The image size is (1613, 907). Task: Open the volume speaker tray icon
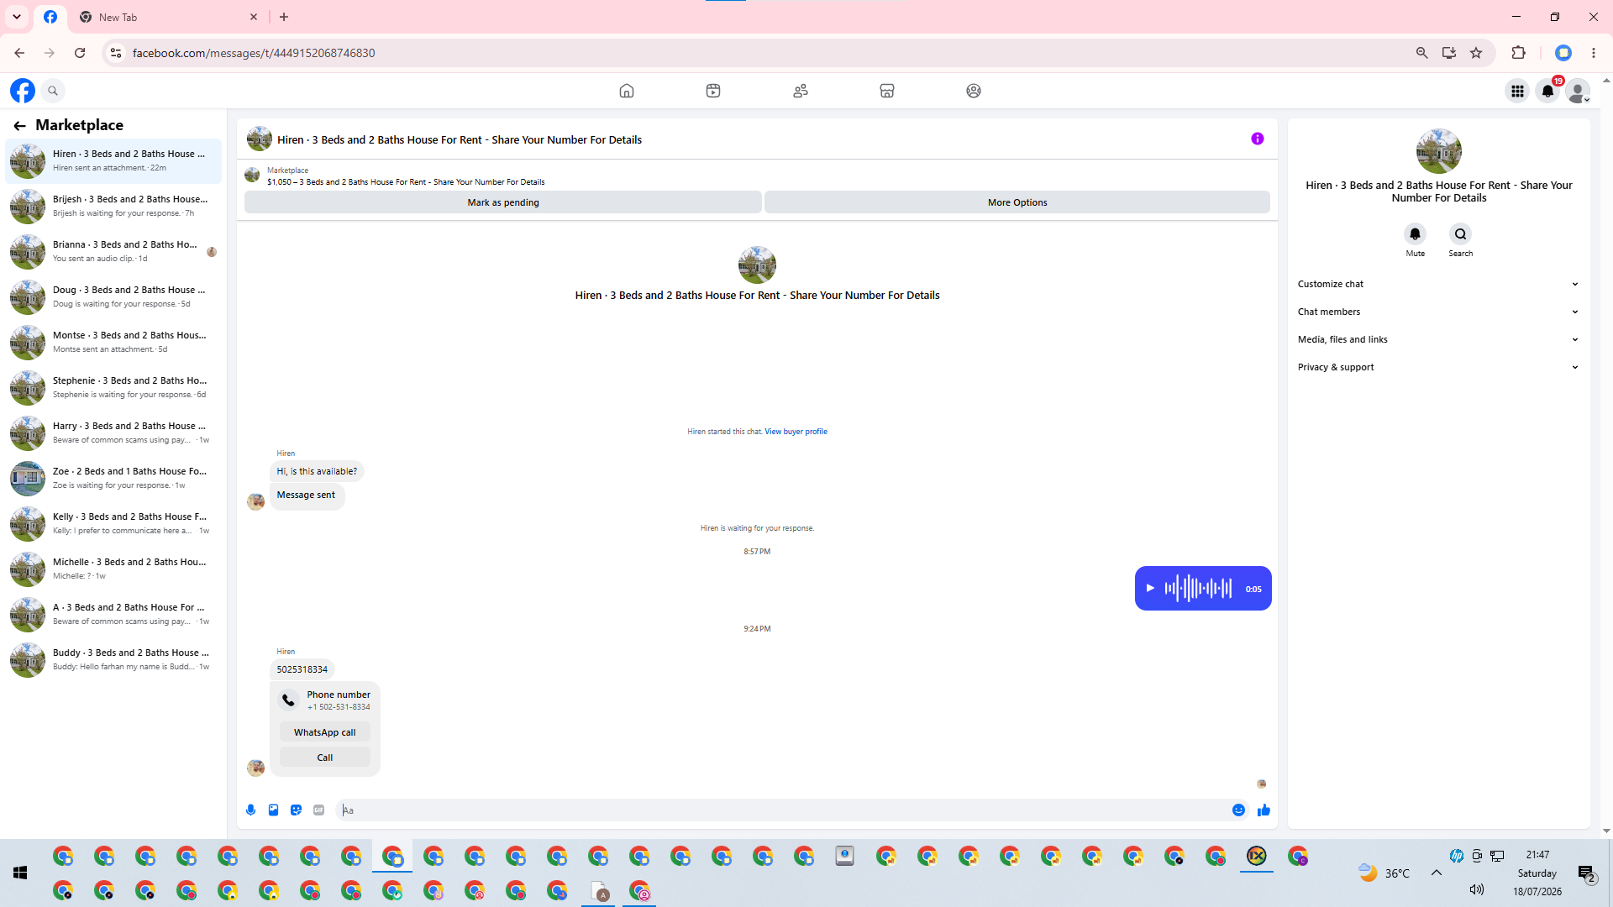pos(1477,890)
